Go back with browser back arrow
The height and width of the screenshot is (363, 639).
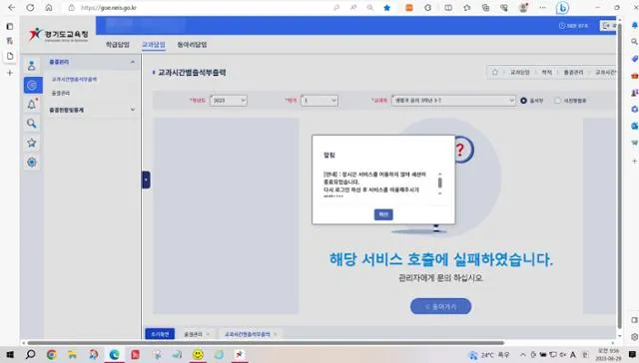[11, 8]
